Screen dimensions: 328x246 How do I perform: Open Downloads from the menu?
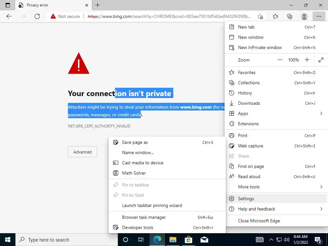276,103
